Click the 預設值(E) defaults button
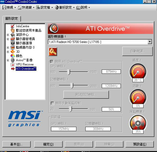Image resolution: width=157 pixels, height=152 pixels. [140, 144]
